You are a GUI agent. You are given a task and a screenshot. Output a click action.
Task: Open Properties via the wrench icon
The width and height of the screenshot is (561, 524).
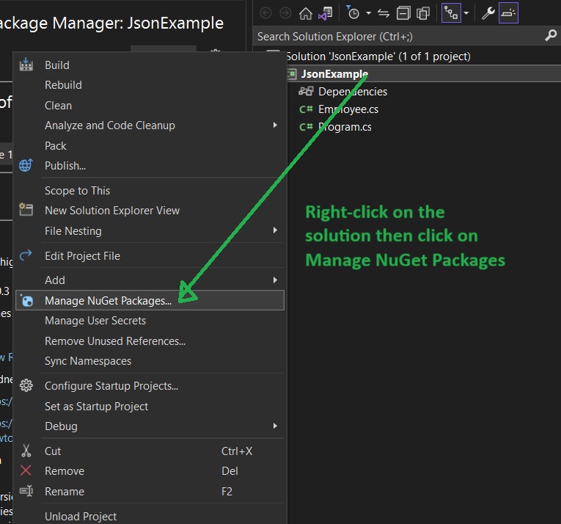tap(488, 13)
